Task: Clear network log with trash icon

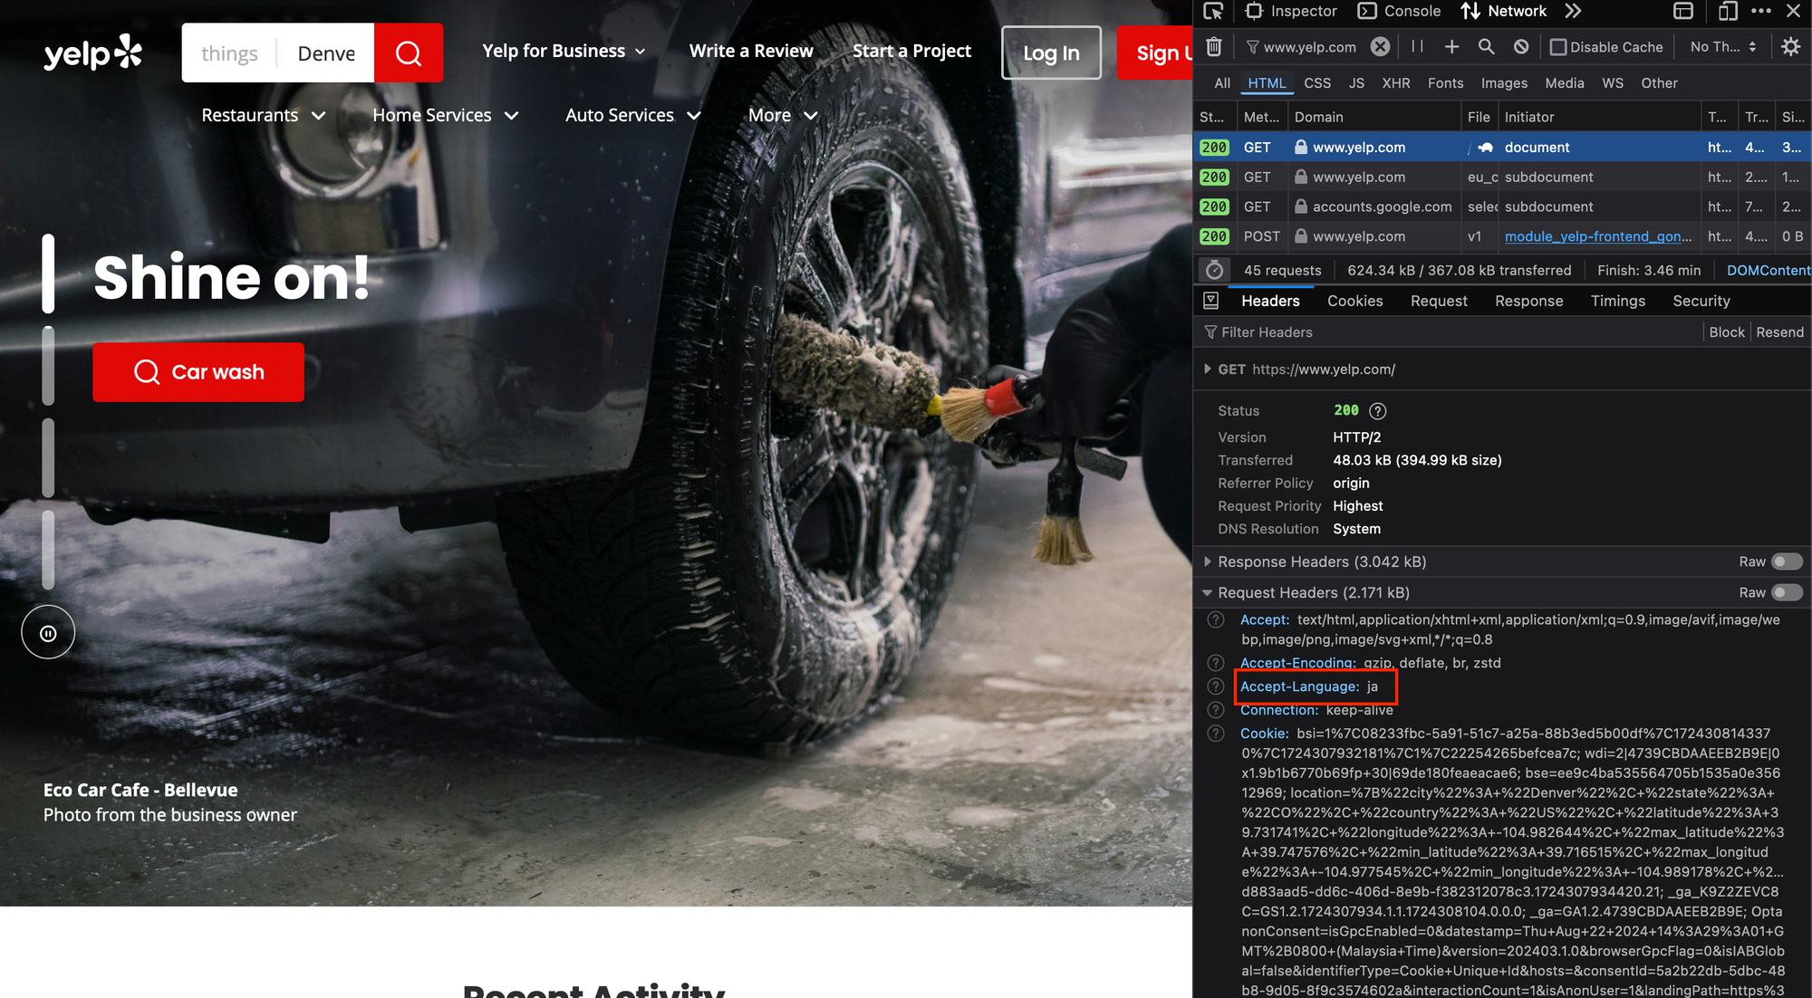Action: coord(1214,46)
